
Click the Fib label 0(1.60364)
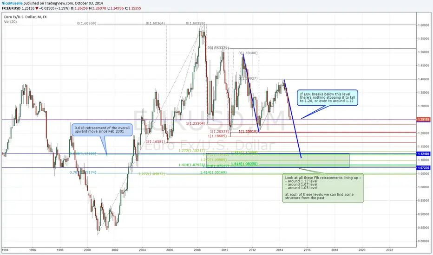(156, 24)
